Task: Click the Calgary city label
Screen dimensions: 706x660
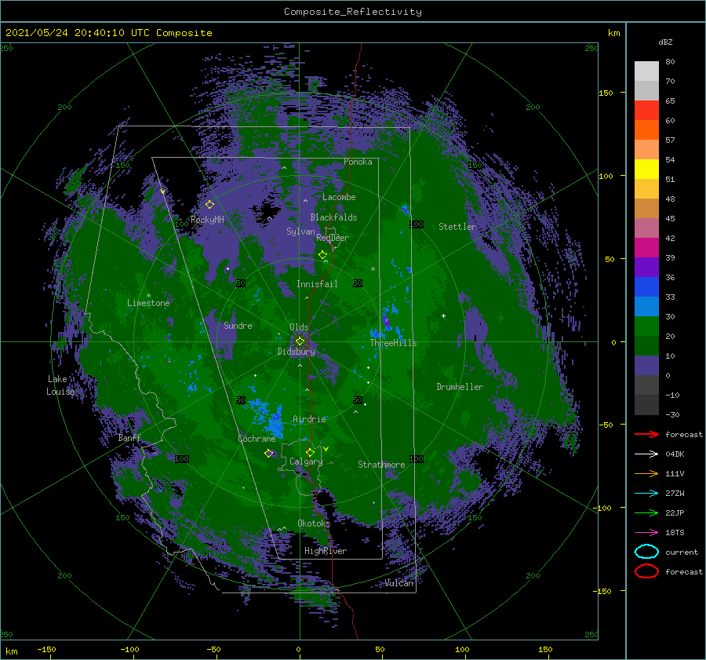Action: tap(306, 461)
